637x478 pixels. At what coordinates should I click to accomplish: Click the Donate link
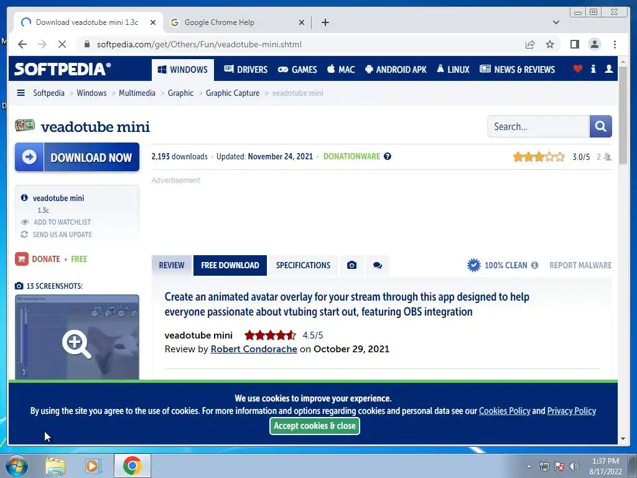tap(46, 259)
